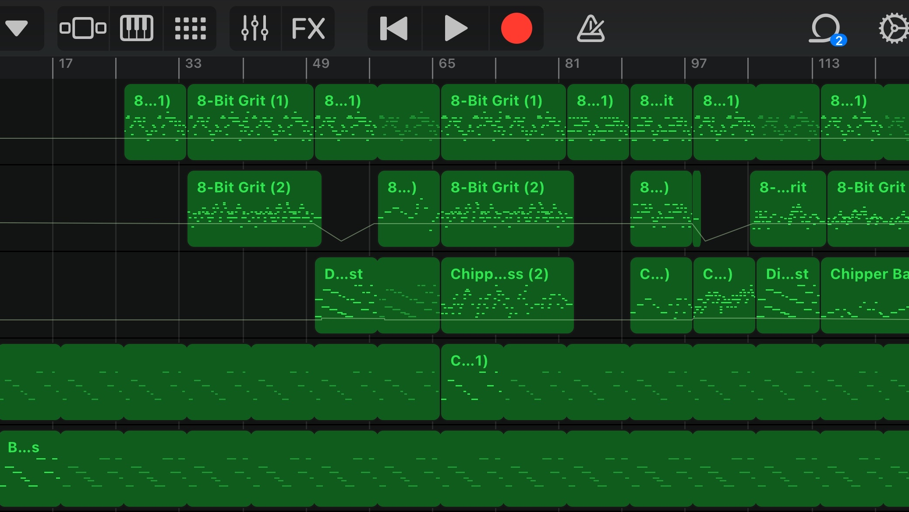Open the keyboard instrument view
This screenshot has height=512, width=909.
coord(136,28)
